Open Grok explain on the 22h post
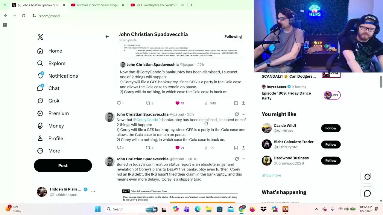The image size is (383, 215). click(237, 114)
